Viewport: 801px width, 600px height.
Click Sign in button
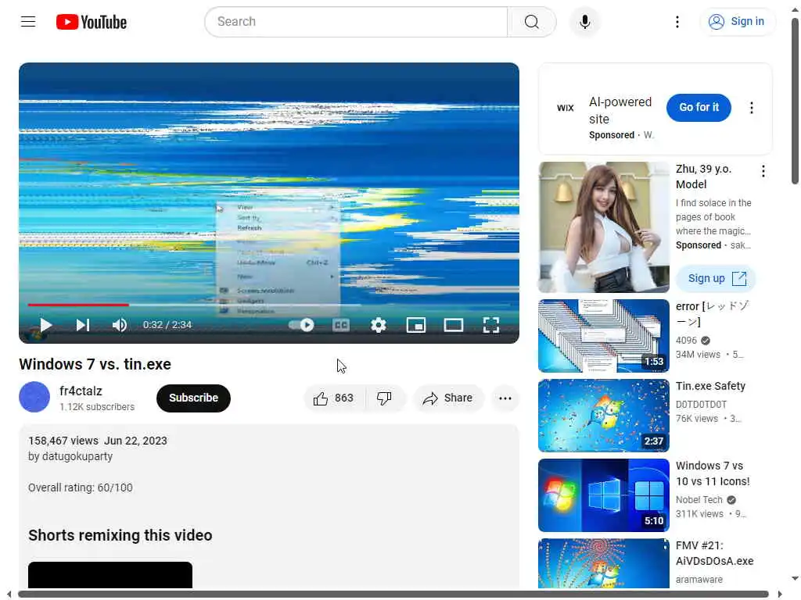[737, 21]
